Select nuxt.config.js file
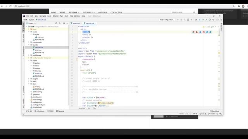Image resolution: width=248 pixels, height=139 pixels. pos(37,100)
